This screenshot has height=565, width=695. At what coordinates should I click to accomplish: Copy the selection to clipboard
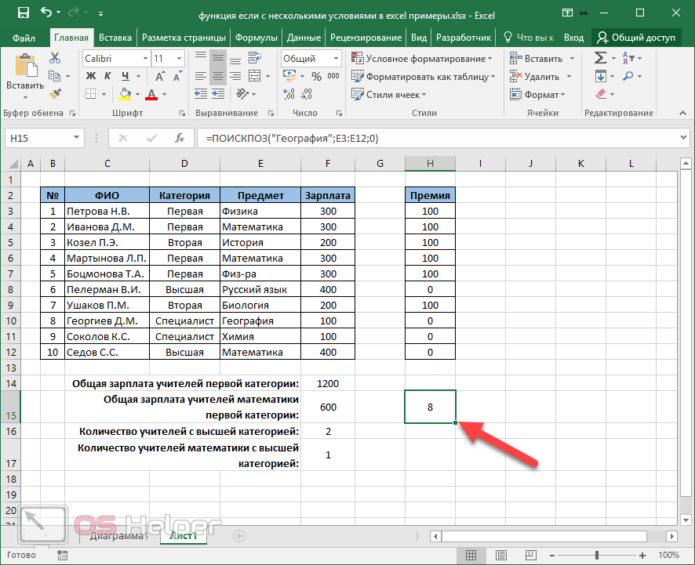(55, 76)
